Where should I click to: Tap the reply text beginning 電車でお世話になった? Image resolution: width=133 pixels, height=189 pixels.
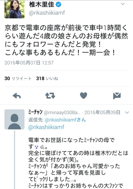(x=78, y=163)
